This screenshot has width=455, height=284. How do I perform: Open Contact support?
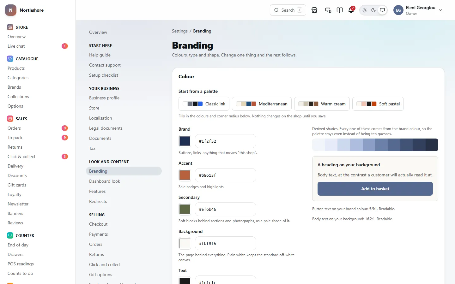124,65
